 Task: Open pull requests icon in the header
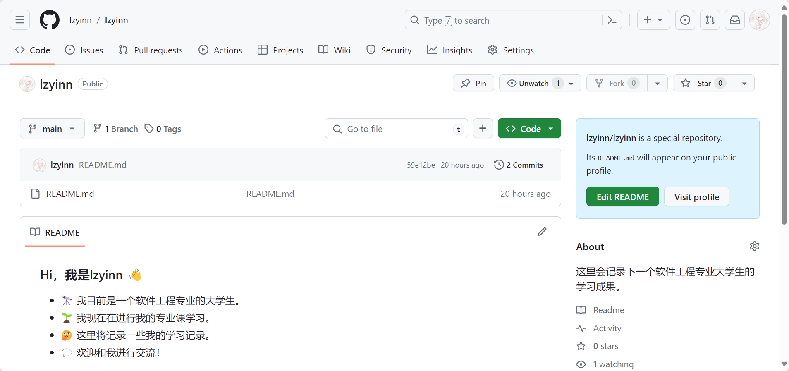(710, 20)
